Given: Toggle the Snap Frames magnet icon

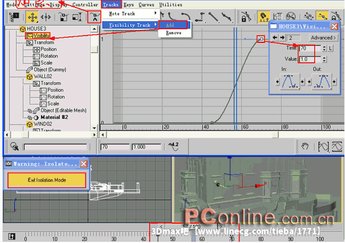Looking at the screenshot, I should 264,17.
